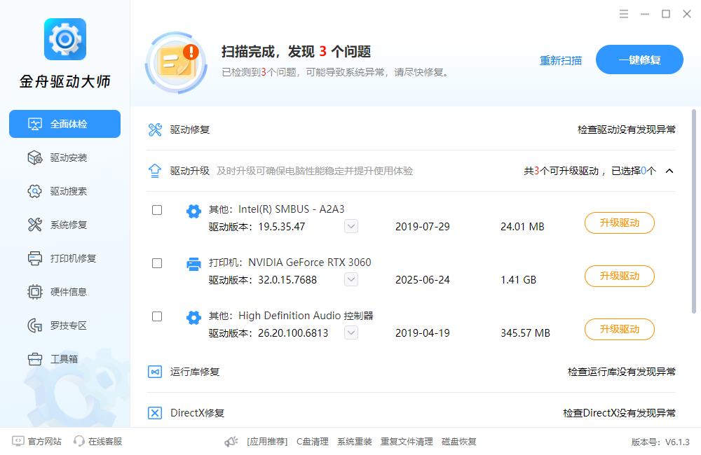Click the 驱动升级 upload arrow icon
This screenshot has width=701, height=455.
click(155, 171)
